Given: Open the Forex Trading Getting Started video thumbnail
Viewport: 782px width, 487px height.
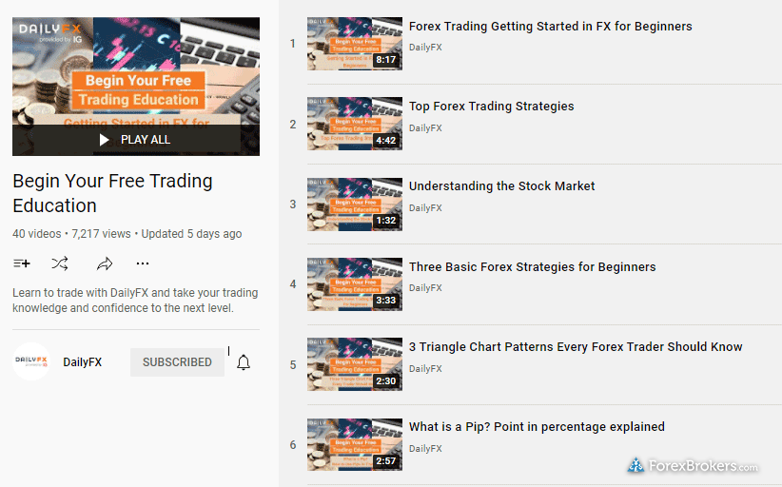Looking at the screenshot, I should pos(355,44).
